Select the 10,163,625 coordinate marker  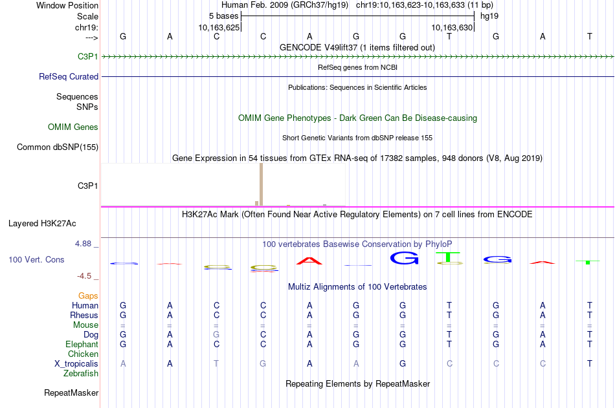coord(218,27)
